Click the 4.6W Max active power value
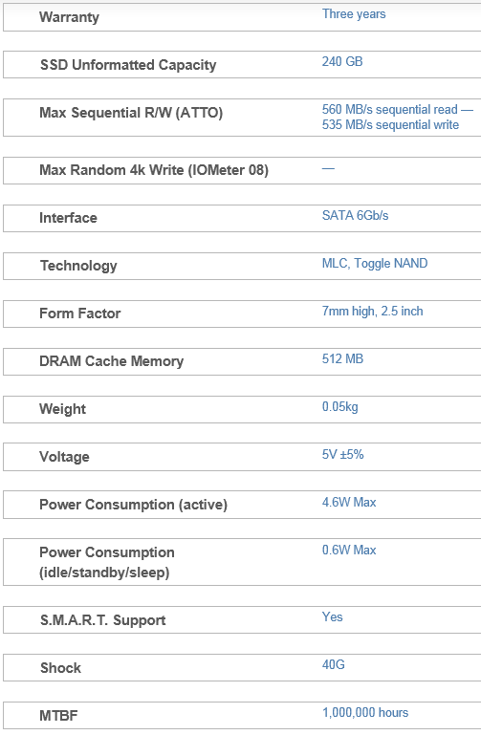The width and height of the screenshot is (481, 735). (349, 503)
